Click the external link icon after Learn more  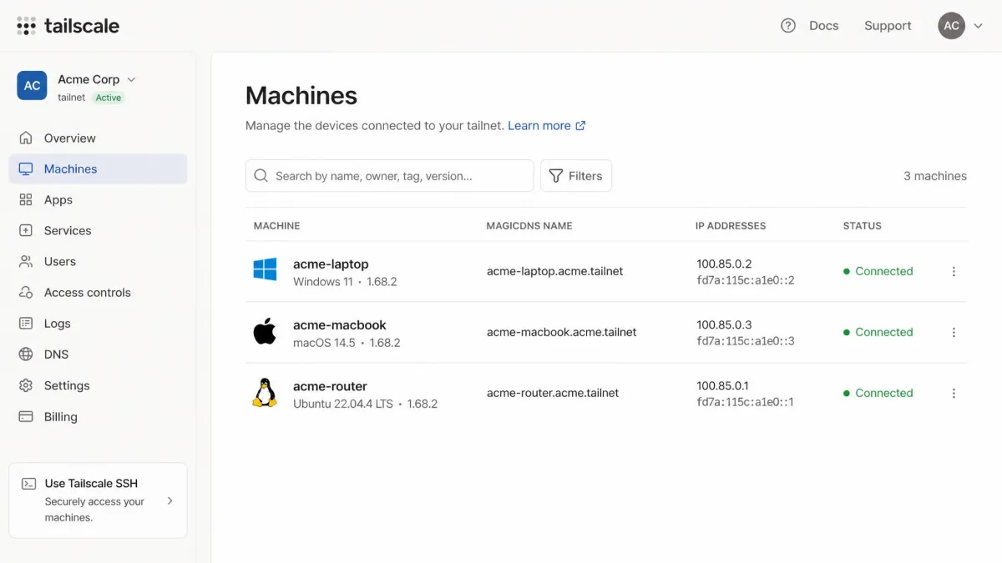tap(580, 125)
